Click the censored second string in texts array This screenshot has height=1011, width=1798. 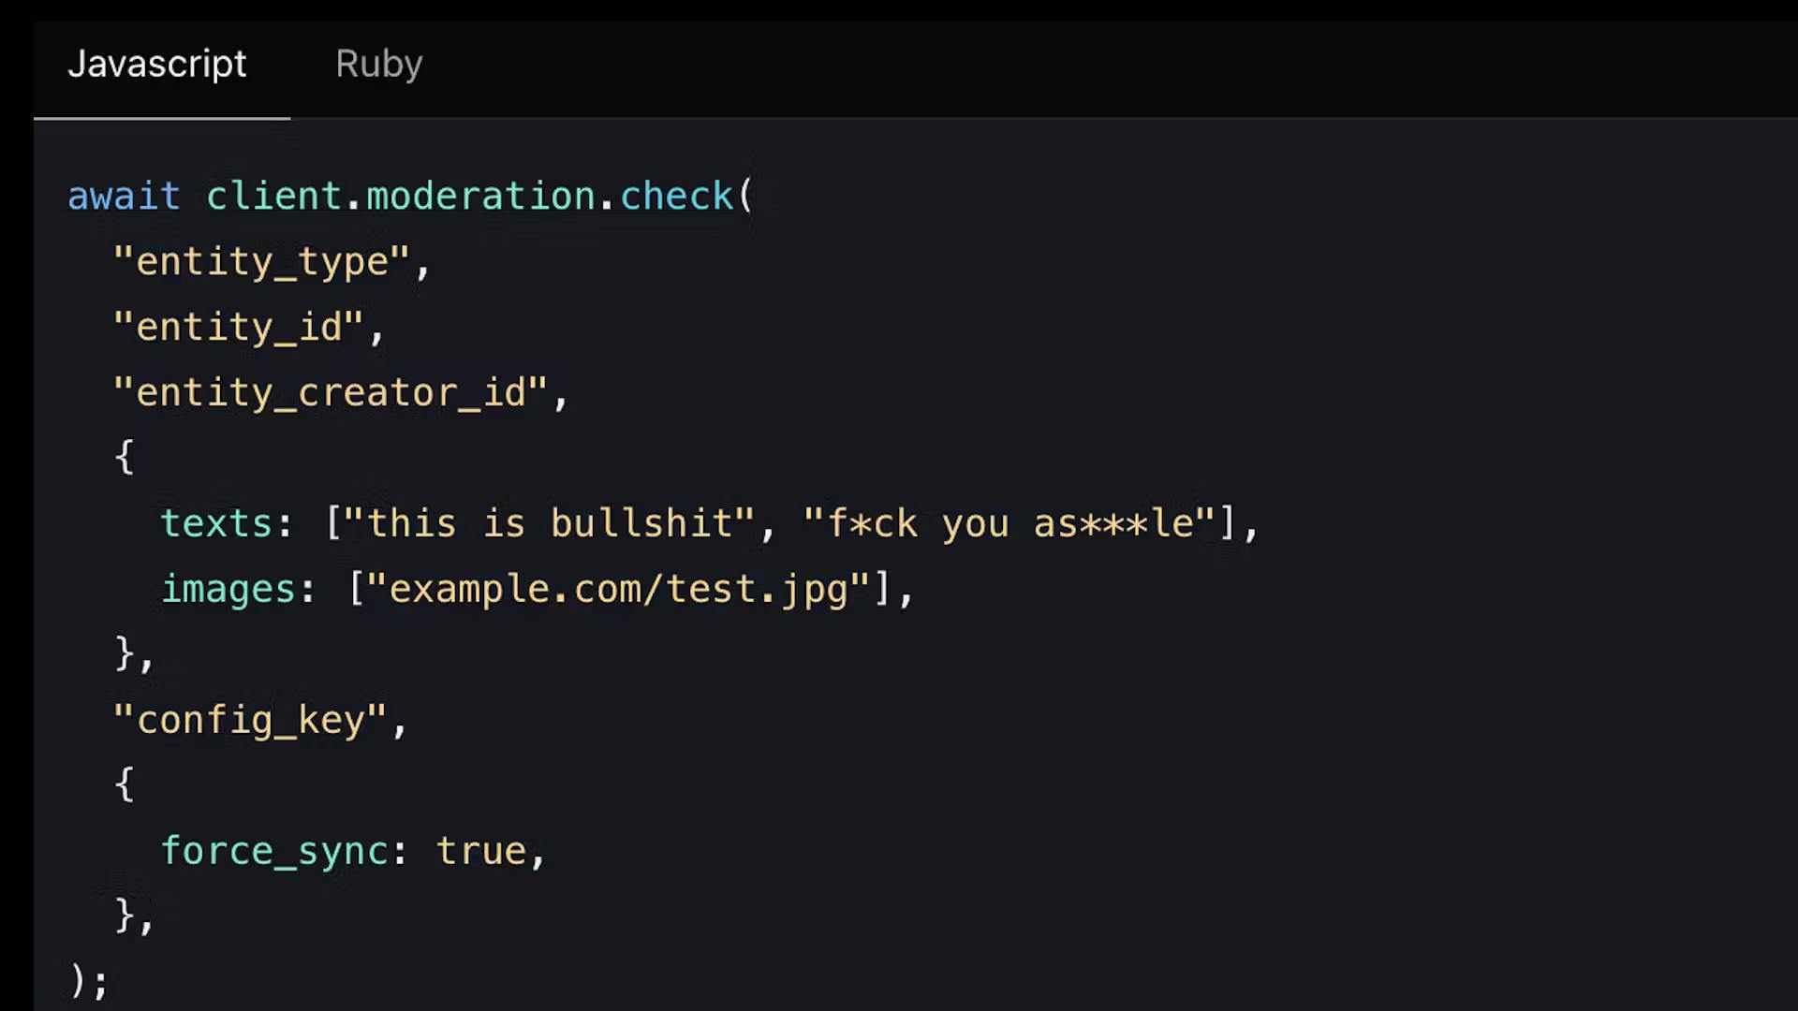(1010, 523)
